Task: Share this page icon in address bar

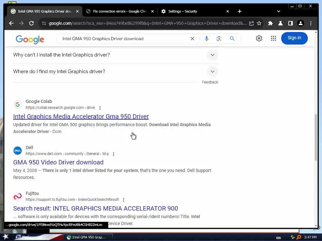Action: tap(251, 23)
